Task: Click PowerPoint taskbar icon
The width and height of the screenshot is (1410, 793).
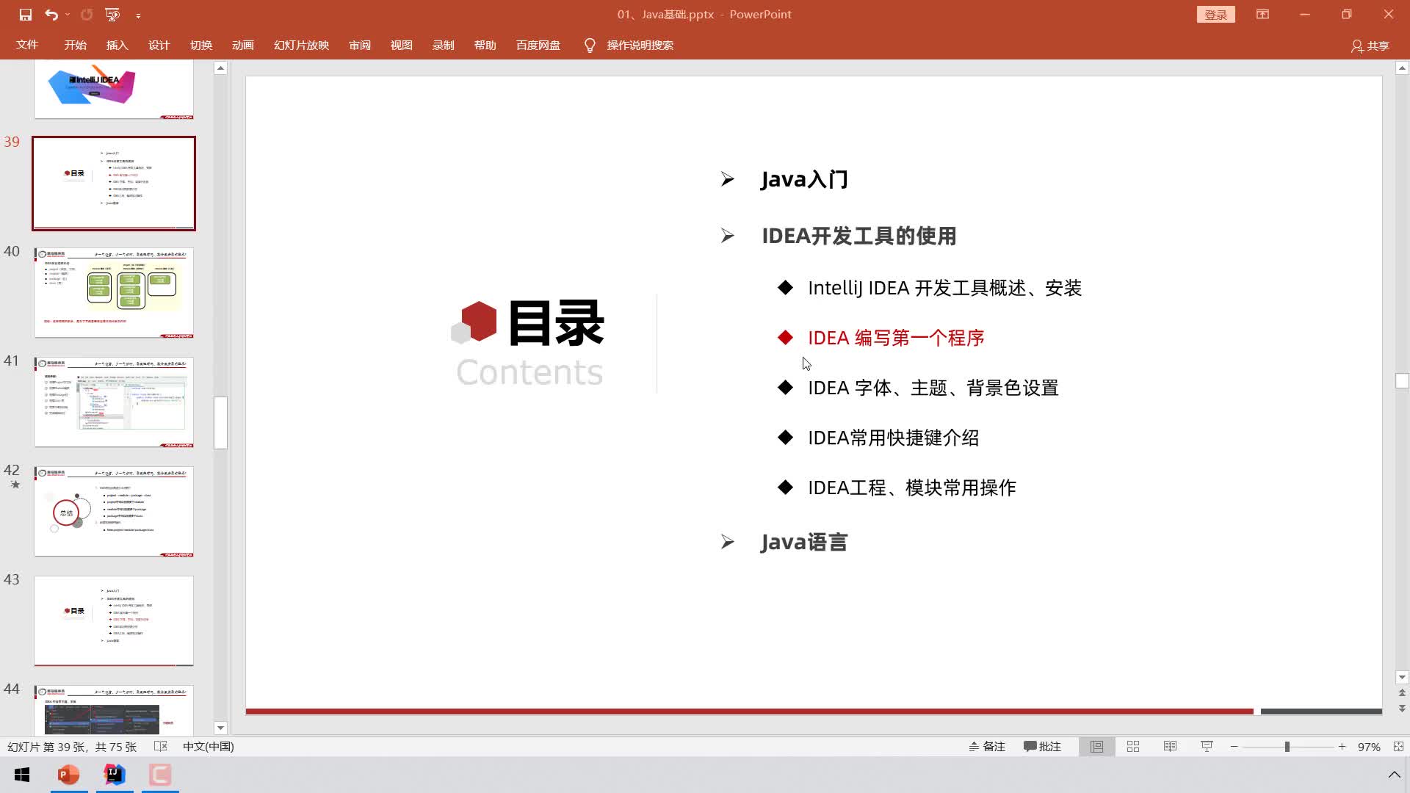Action: [68, 775]
